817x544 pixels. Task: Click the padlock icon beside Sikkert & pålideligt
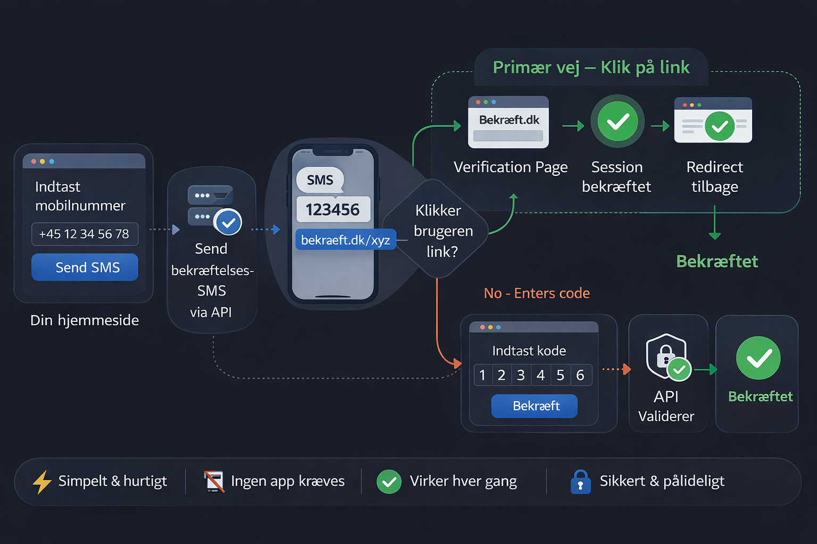(581, 481)
